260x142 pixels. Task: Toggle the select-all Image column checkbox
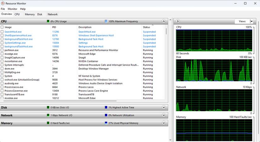click(2, 27)
